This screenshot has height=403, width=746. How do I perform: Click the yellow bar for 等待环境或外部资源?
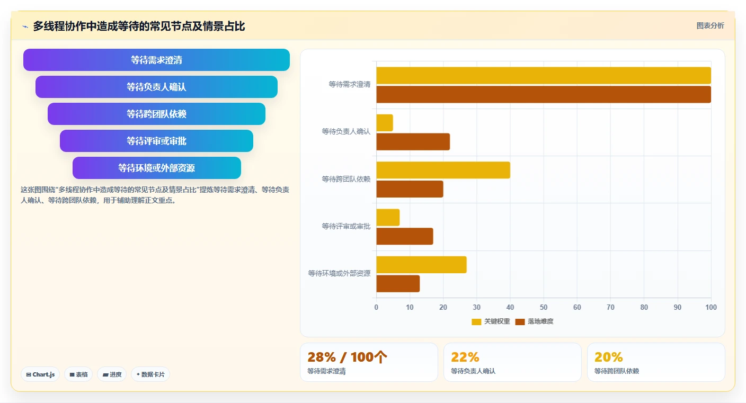click(x=421, y=265)
